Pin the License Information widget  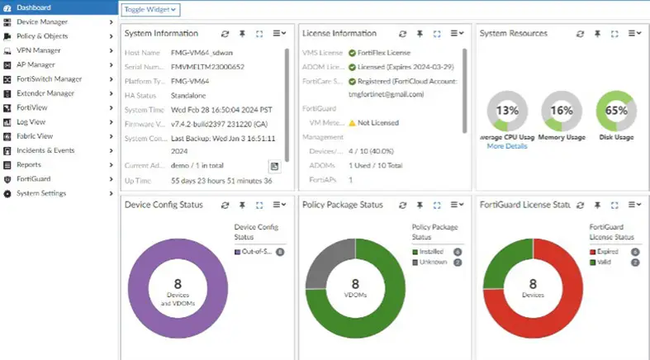pyautogui.click(x=420, y=34)
